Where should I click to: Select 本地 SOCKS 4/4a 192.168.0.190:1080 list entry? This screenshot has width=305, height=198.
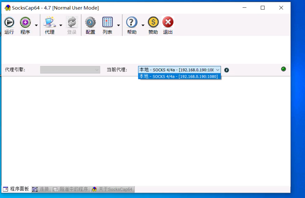point(179,76)
